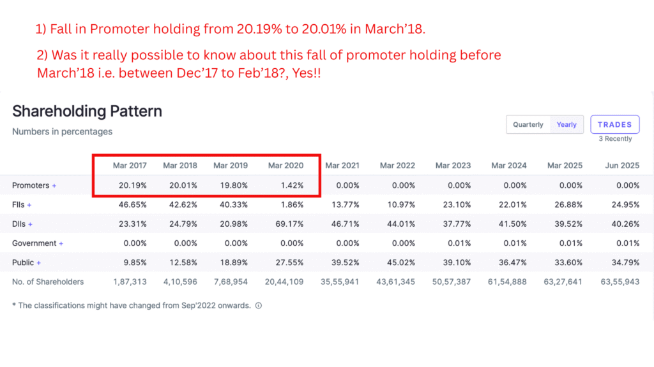Click the info icon next to classification note

257,305
